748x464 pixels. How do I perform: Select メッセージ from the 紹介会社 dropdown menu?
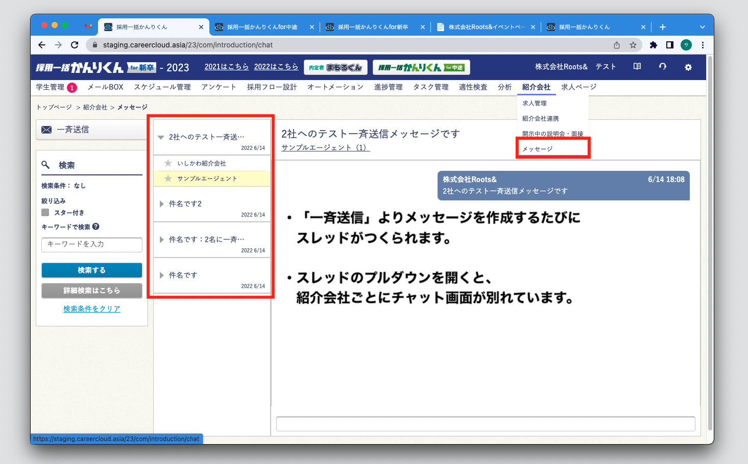tap(538, 149)
